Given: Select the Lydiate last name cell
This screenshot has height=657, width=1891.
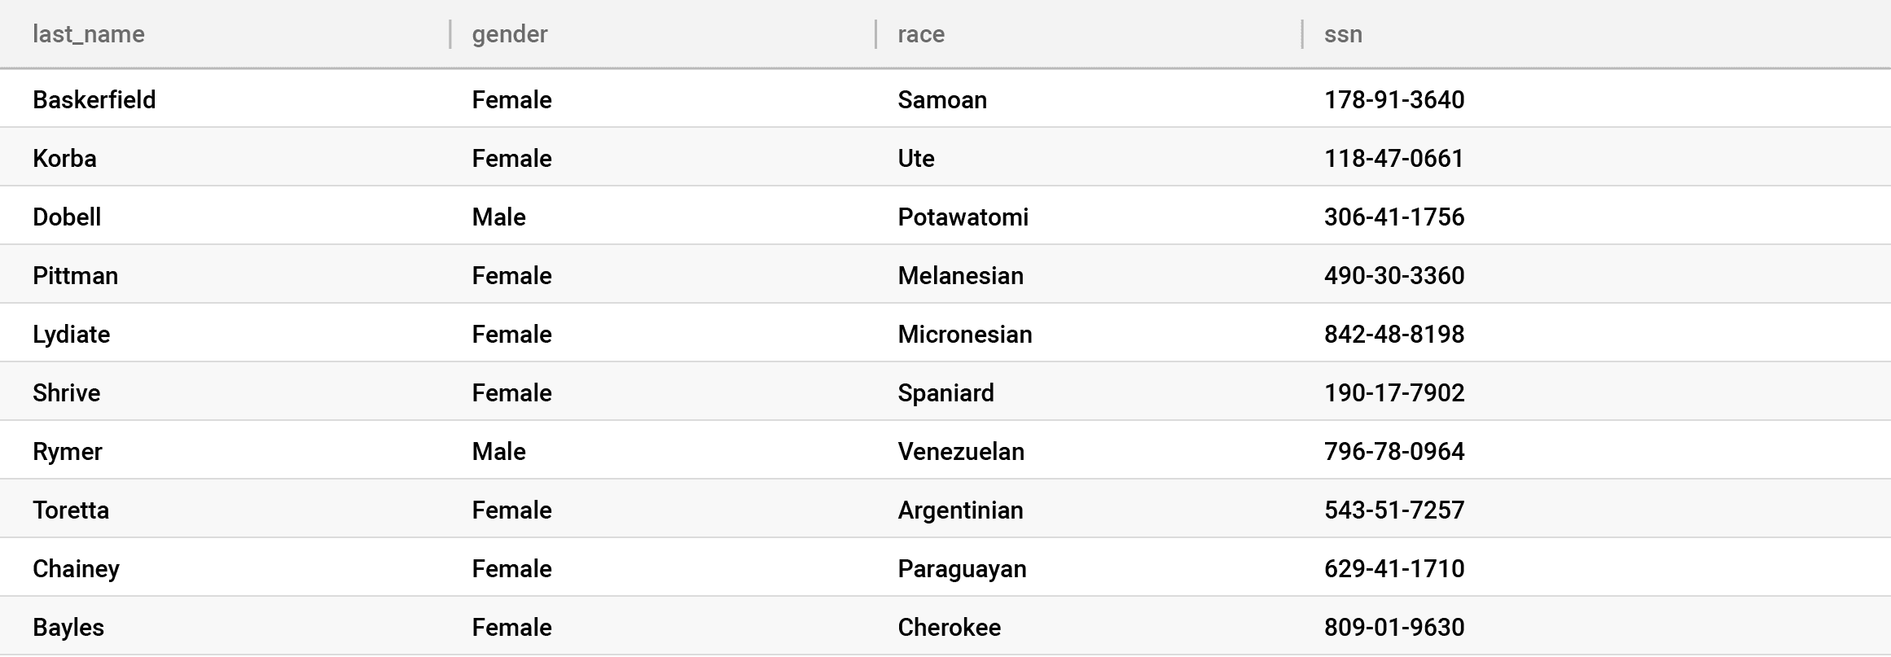Looking at the screenshot, I should 71,334.
